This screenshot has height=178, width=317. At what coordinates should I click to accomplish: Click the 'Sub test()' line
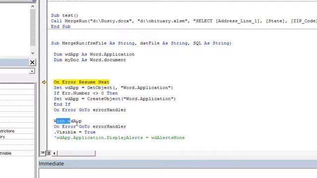pos(64,15)
